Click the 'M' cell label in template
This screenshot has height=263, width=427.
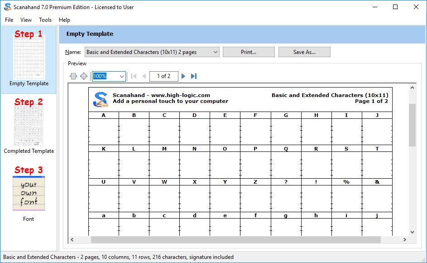pos(164,149)
